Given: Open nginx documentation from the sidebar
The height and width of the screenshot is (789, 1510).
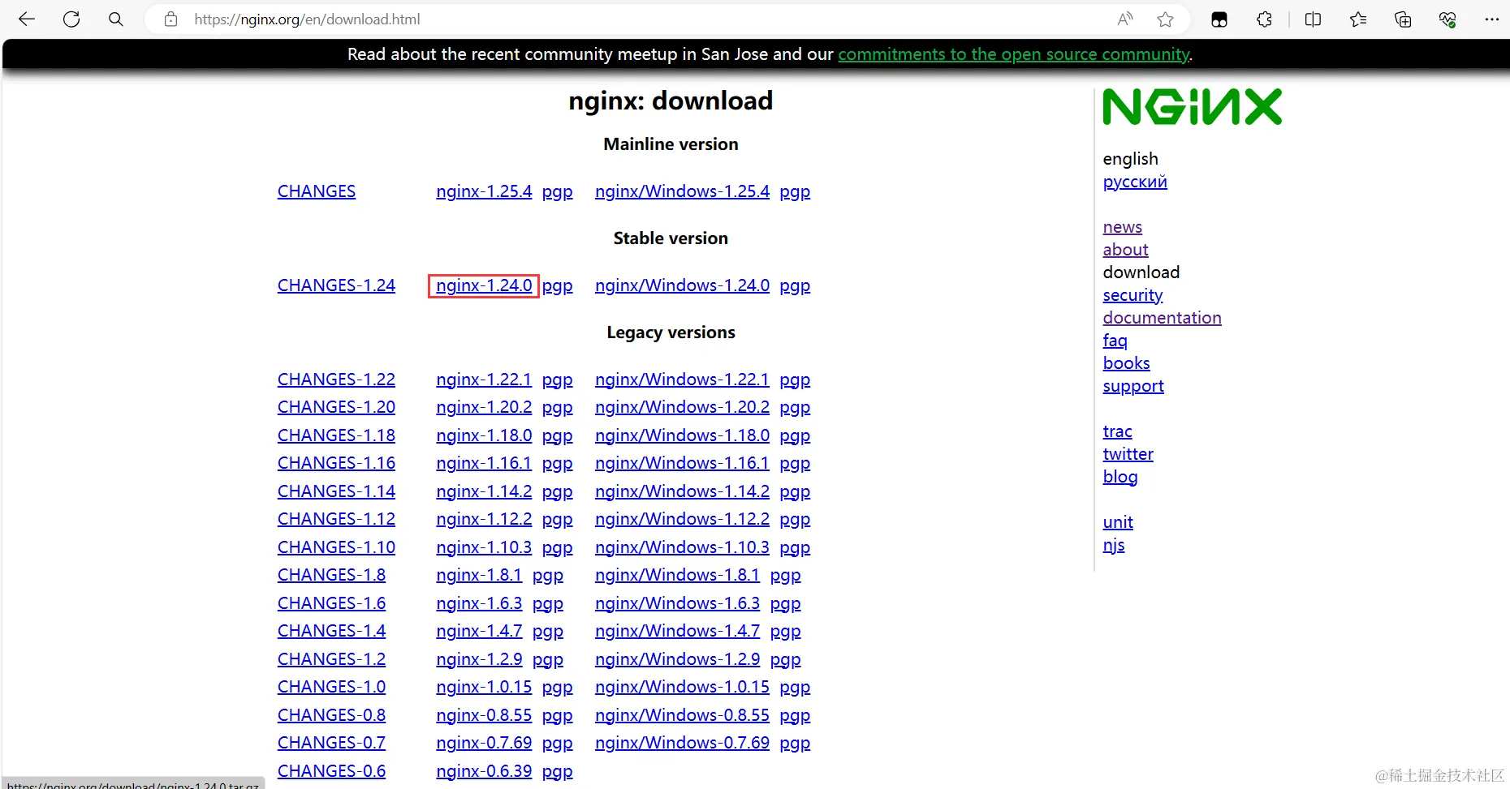Looking at the screenshot, I should pyautogui.click(x=1162, y=317).
